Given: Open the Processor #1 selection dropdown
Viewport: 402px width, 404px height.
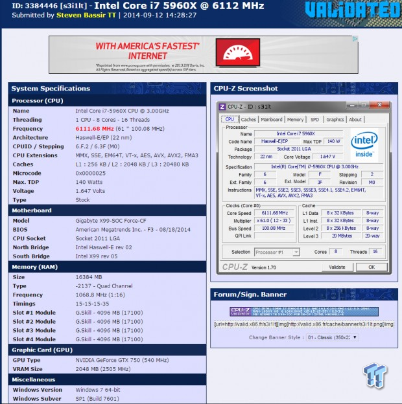Looking at the screenshot, I should point(277,252).
